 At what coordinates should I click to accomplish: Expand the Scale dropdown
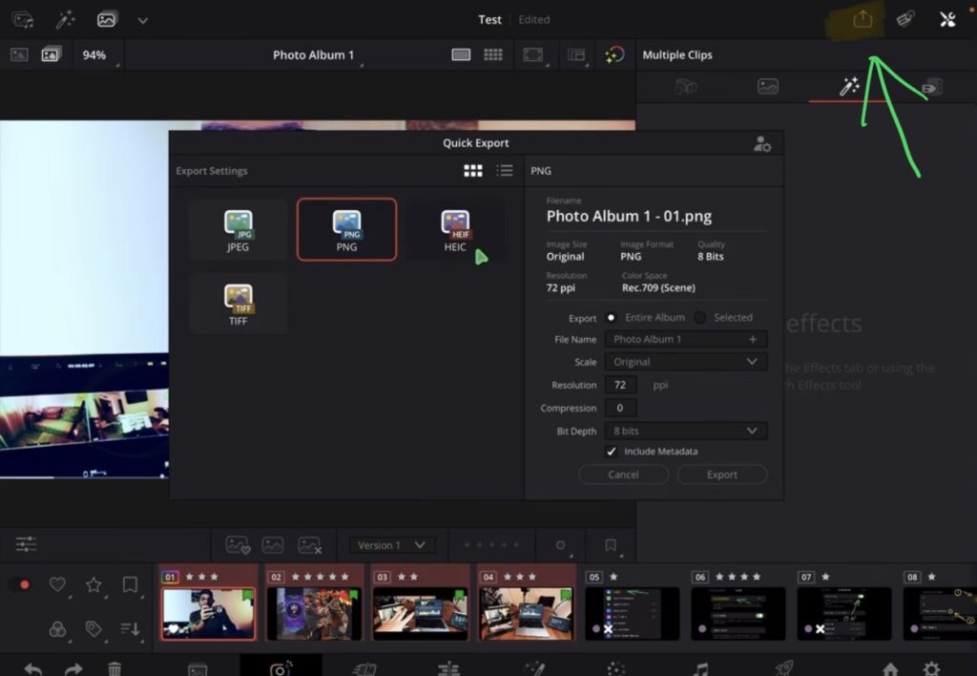click(685, 362)
